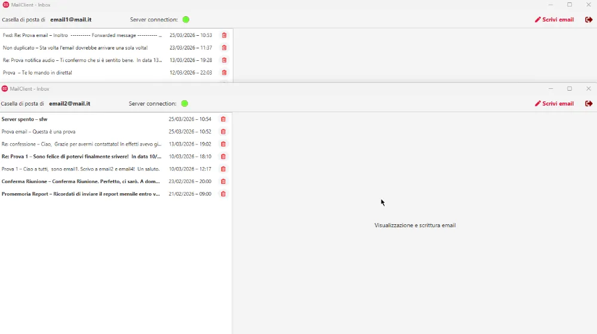This screenshot has width=597, height=334.
Task: Click 'Scrivi email' in the email1 window
Action: (555, 20)
